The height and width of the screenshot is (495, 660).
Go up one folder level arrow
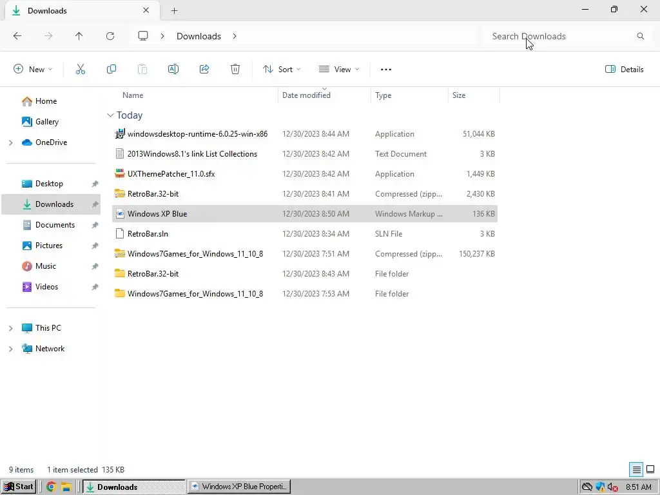(x=79, y=36)
